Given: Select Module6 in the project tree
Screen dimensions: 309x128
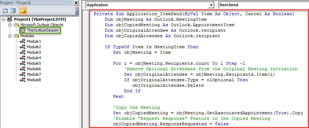Looking at the screenshot, I should tap(34, 69).
